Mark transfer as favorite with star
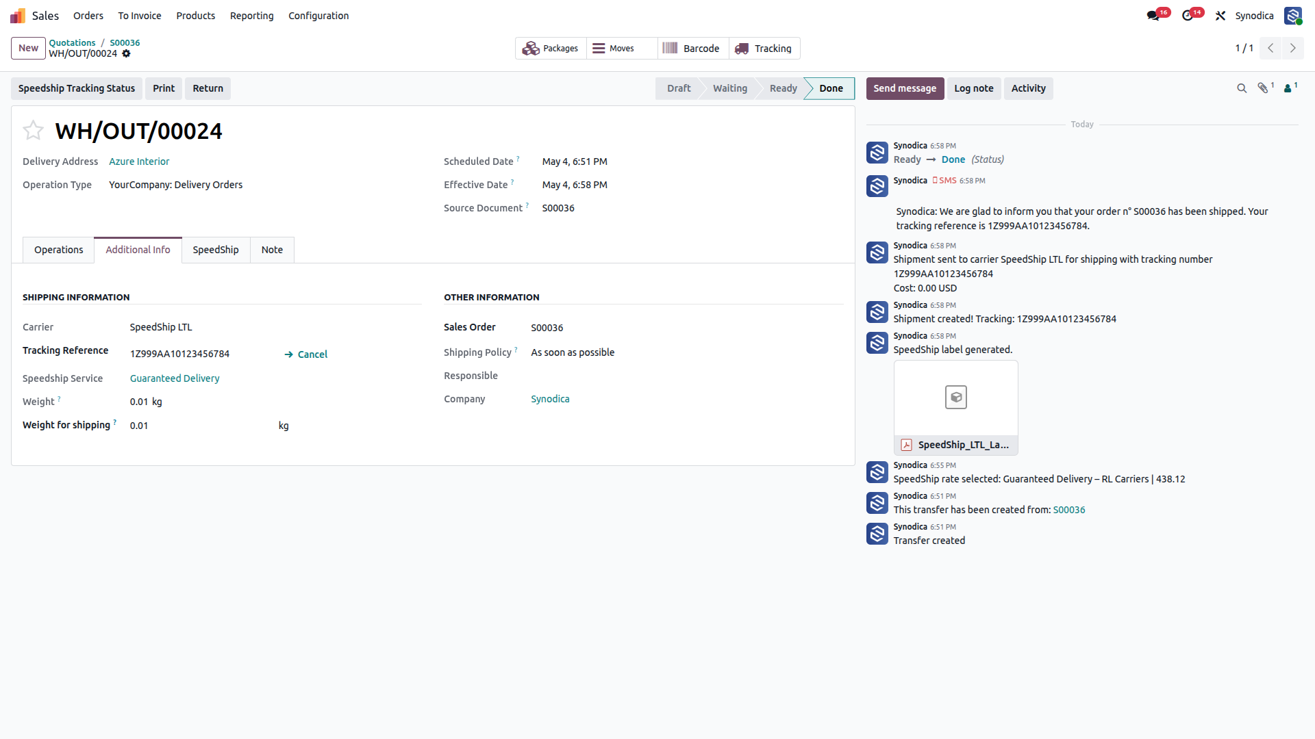The height and width of the screenshot is (739, 1315). (x=33, y=130)
